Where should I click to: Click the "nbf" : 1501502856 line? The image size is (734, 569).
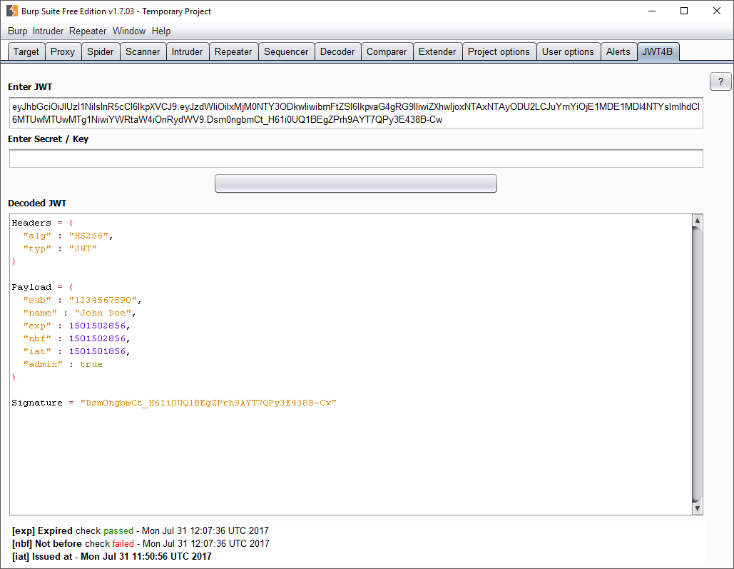pos(76,338)
